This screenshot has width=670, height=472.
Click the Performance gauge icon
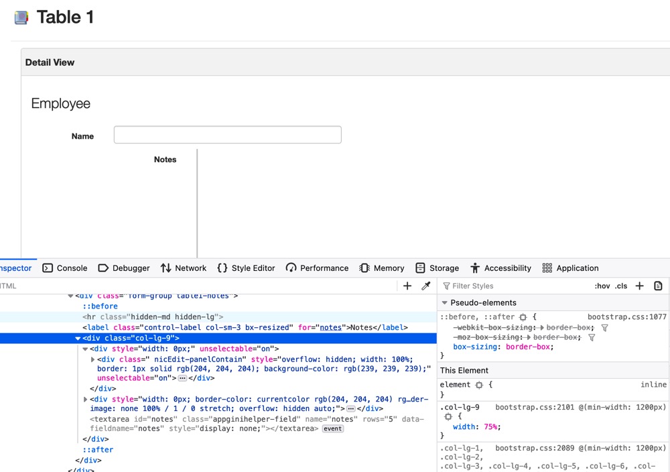click(291, 268)
